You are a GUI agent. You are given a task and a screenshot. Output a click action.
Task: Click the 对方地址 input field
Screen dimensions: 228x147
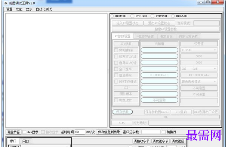[x=184, y=123]
